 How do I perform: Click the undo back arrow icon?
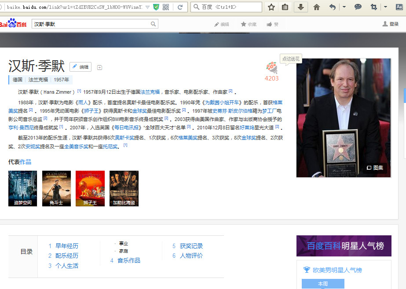tap(333, 7)
